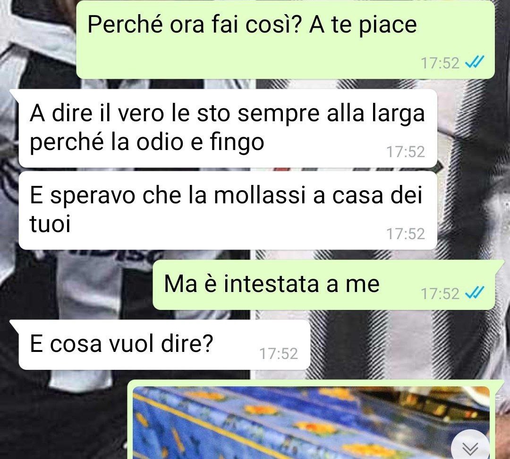This screenshot has height=459, width=510.
Task: Tap "A te piace" text in top message
Action: point(363,25)
